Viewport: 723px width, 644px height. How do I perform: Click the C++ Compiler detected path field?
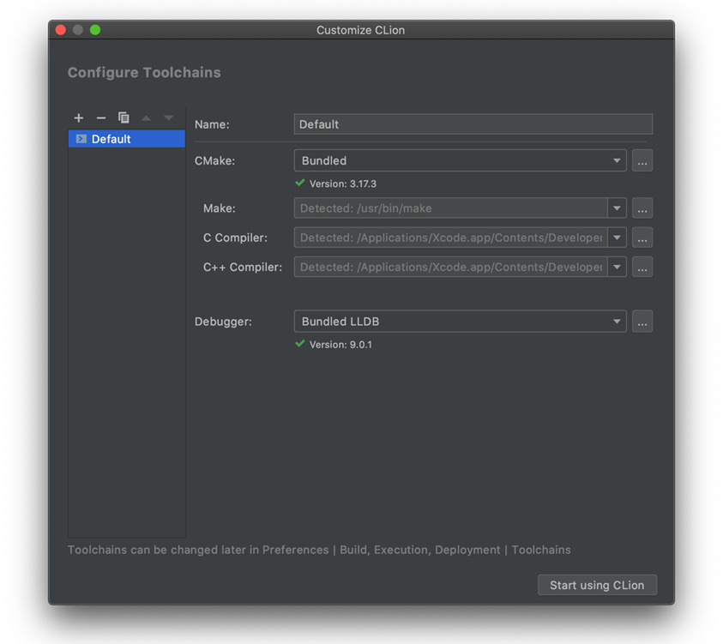point(450,268)
